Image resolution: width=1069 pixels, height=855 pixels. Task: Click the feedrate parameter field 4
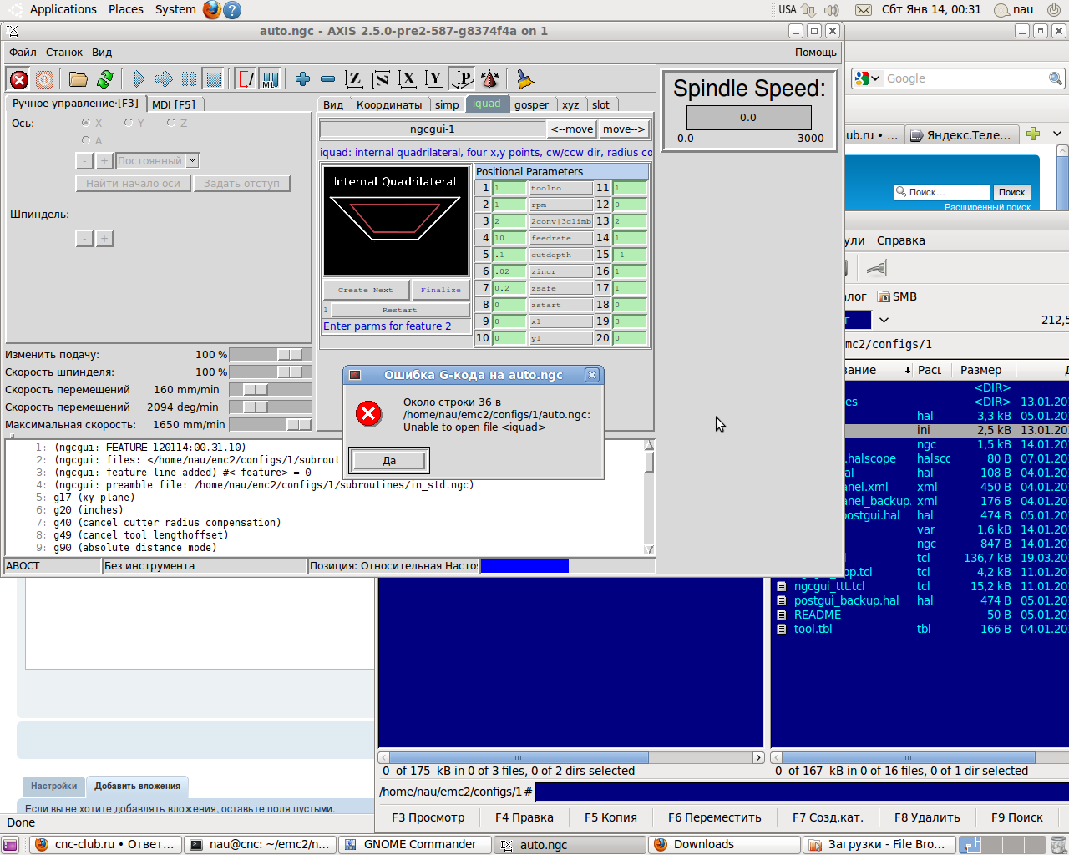[509, 238]
